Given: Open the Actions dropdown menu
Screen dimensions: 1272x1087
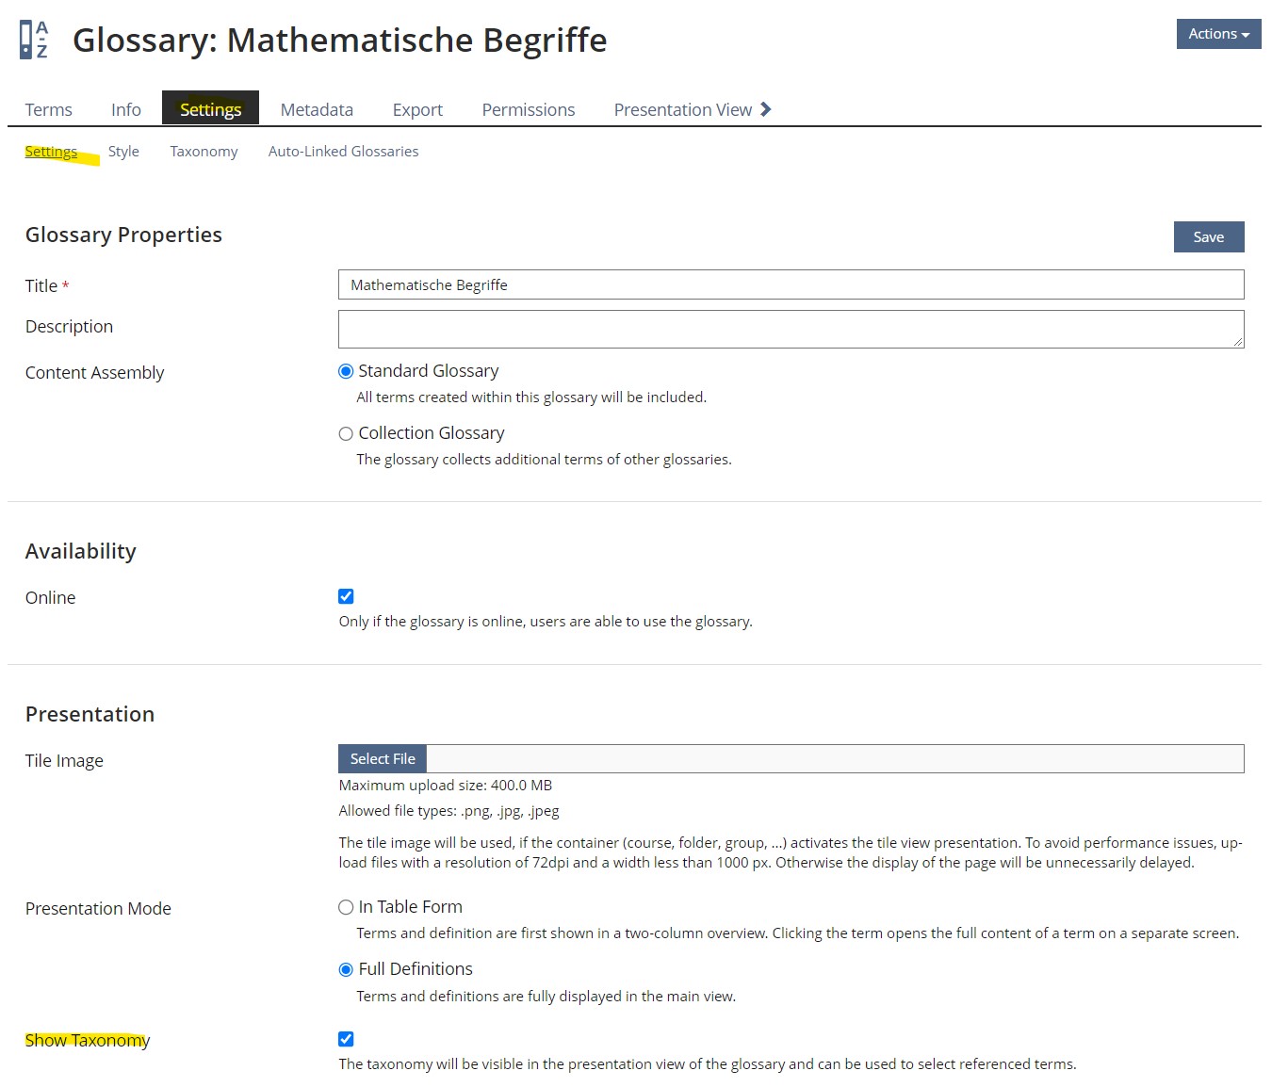Looking at the screenshot, I should (1217, 34).
